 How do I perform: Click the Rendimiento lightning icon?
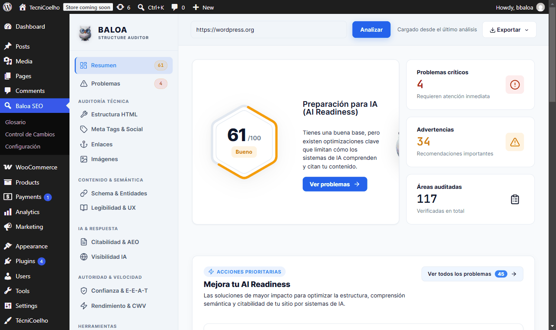pyautogui.click(x=84, y=306)
